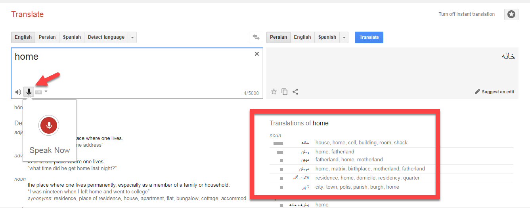Save the translation with the star icon

click(274, 92)
